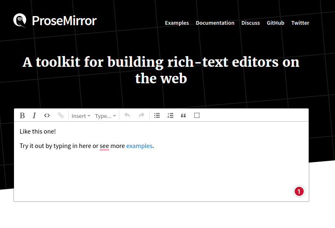Click the empty editor area below the text
Screen dimensions: 335x228
click(161, 176)
